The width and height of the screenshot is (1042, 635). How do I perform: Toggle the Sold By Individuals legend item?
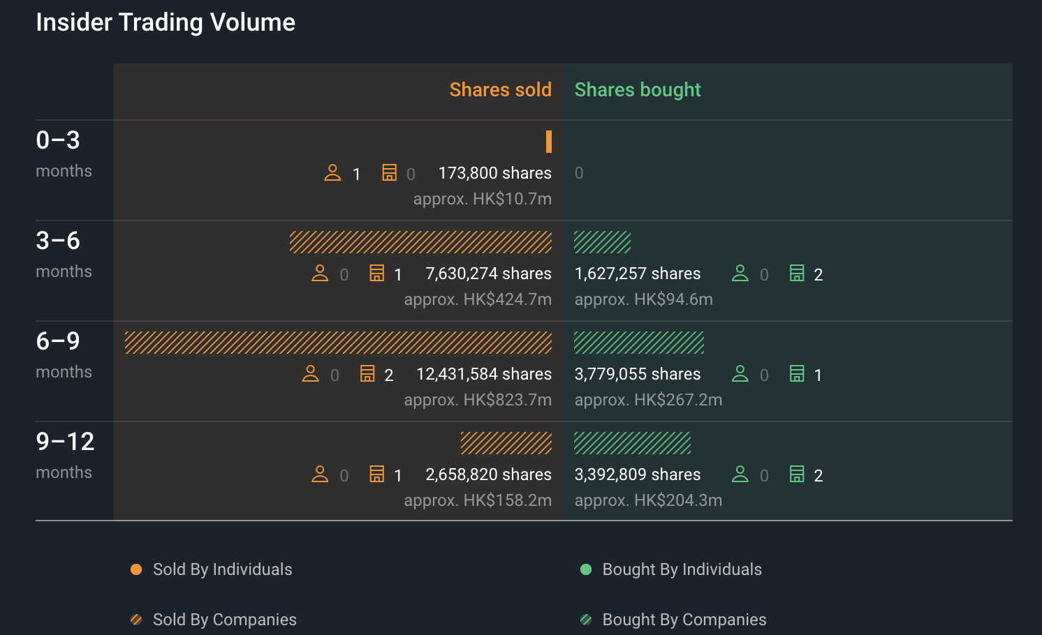pyautogui.click(x=212, y=569)
